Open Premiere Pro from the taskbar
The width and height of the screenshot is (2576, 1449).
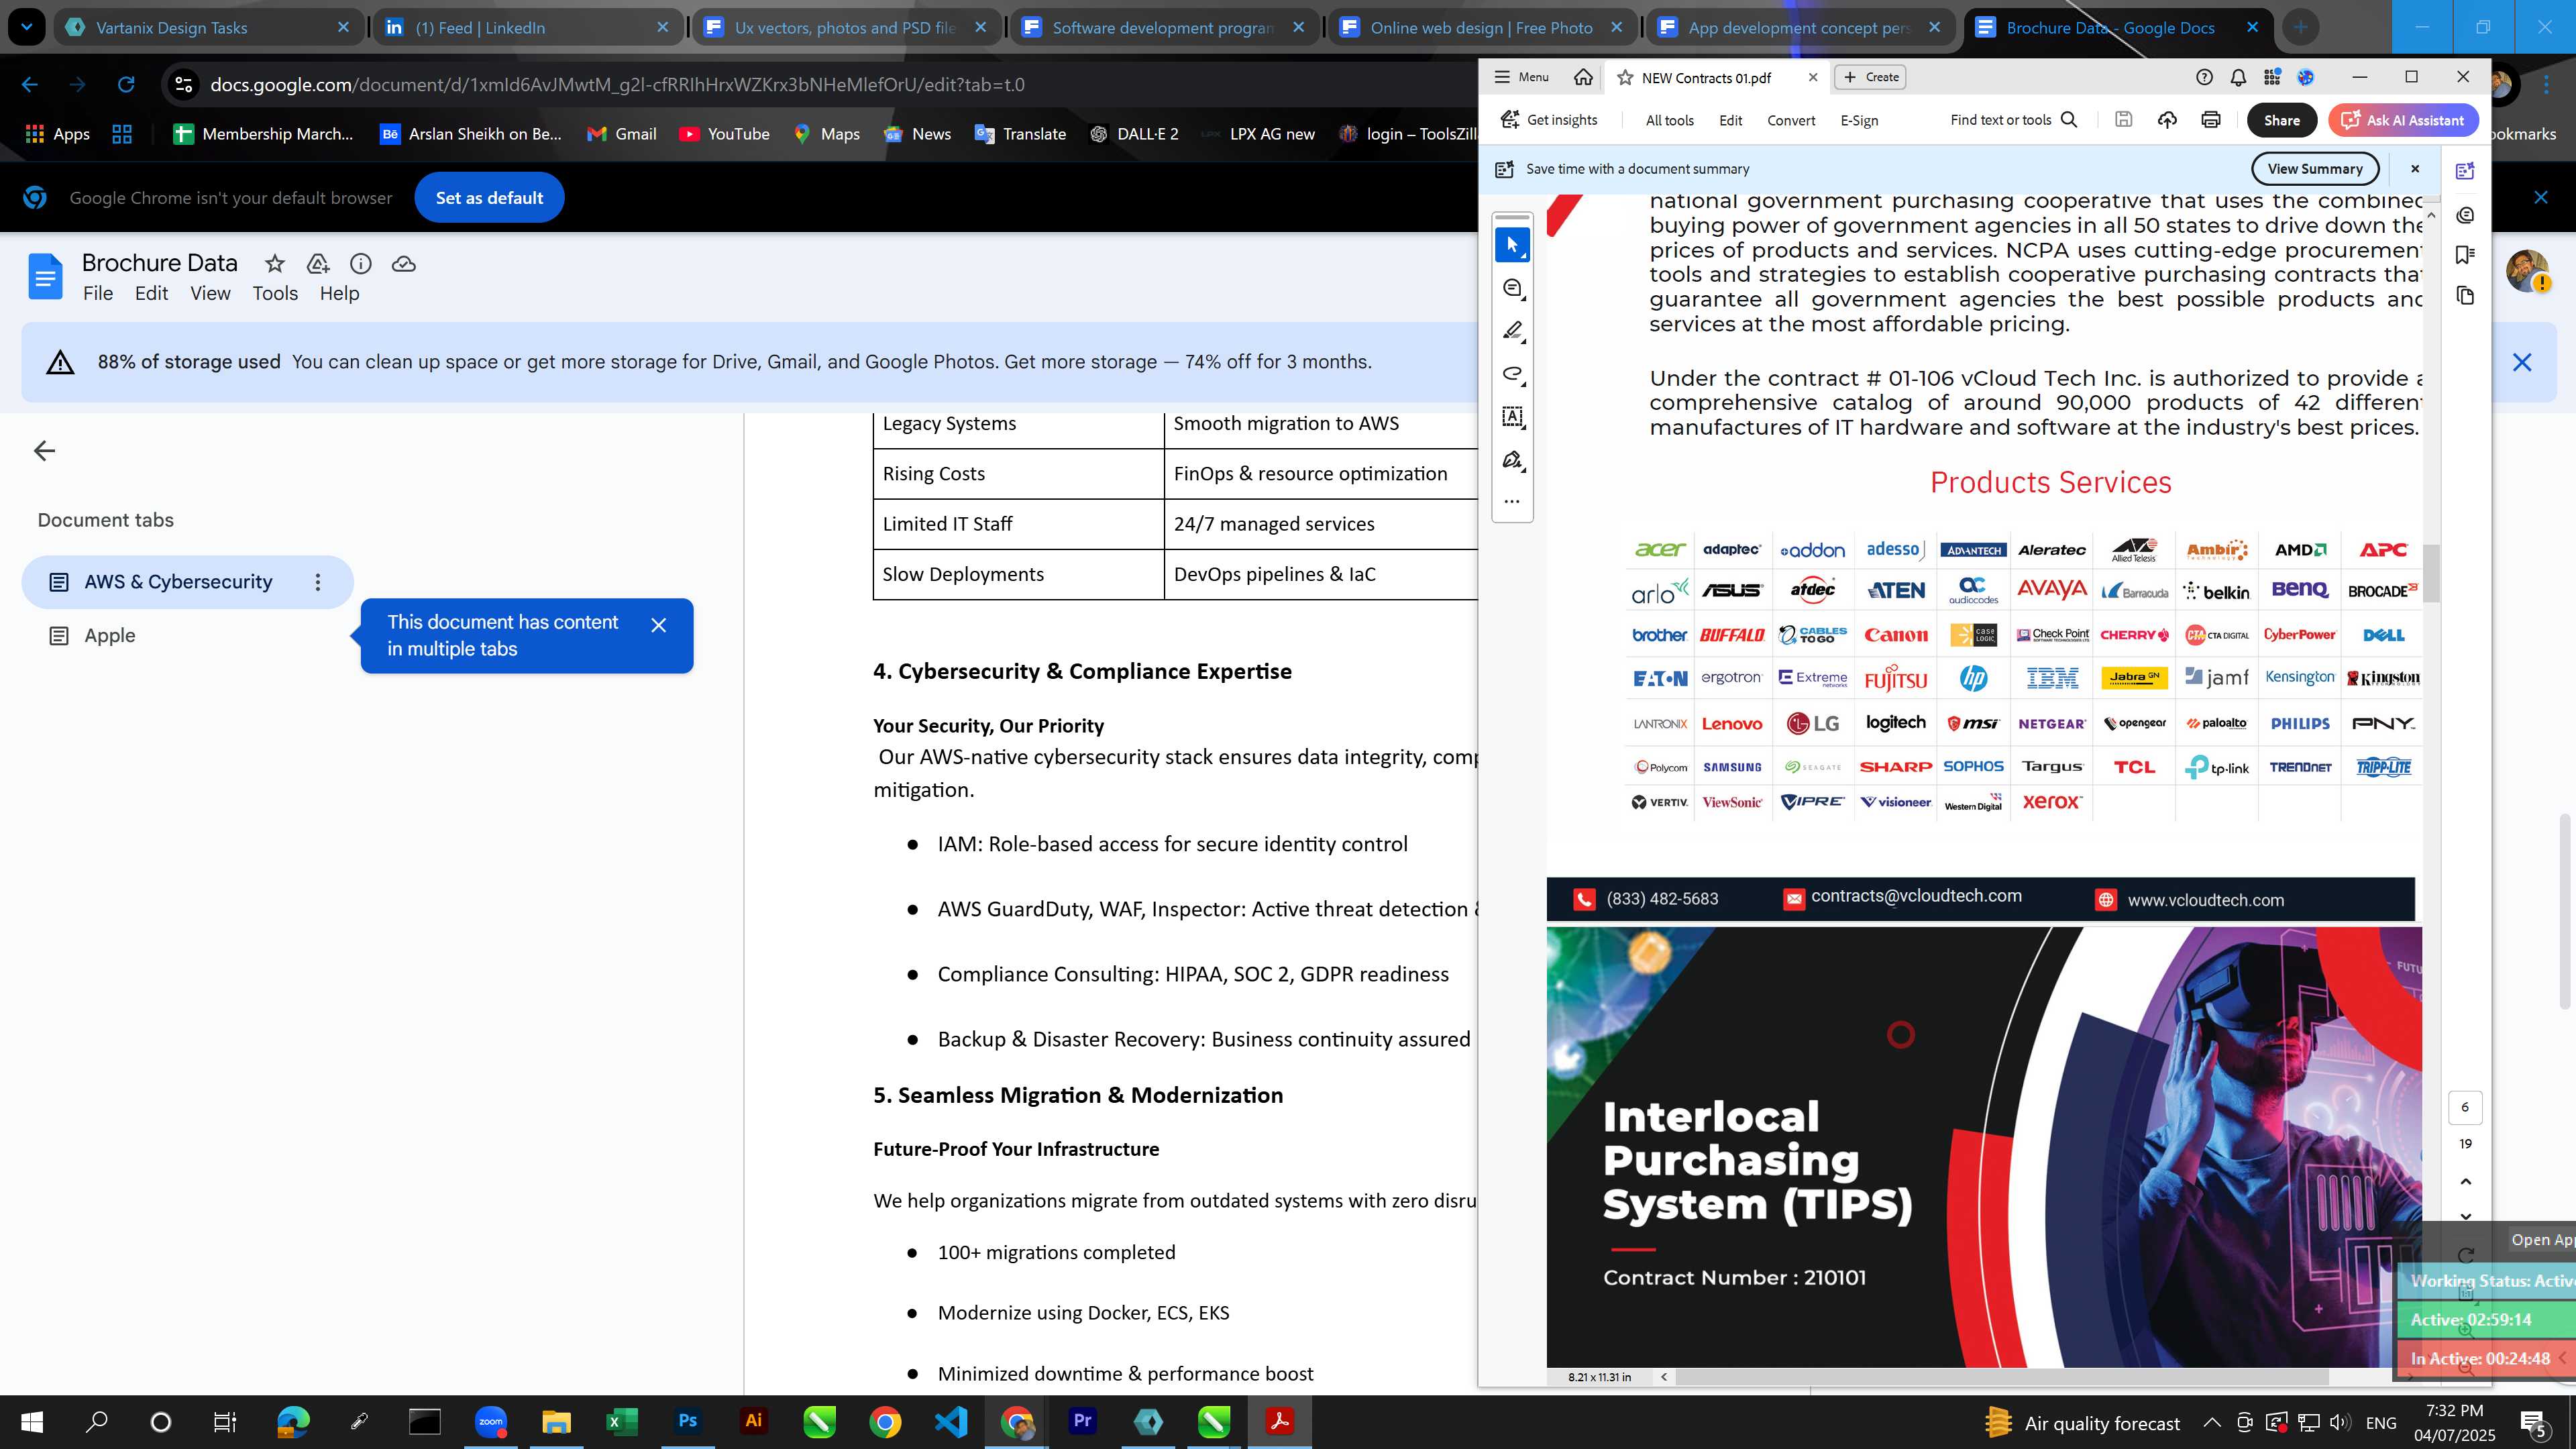click(x=1082, y=1421)
